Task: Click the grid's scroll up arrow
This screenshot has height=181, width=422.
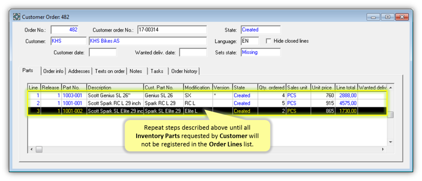Action: pos(391,88)
